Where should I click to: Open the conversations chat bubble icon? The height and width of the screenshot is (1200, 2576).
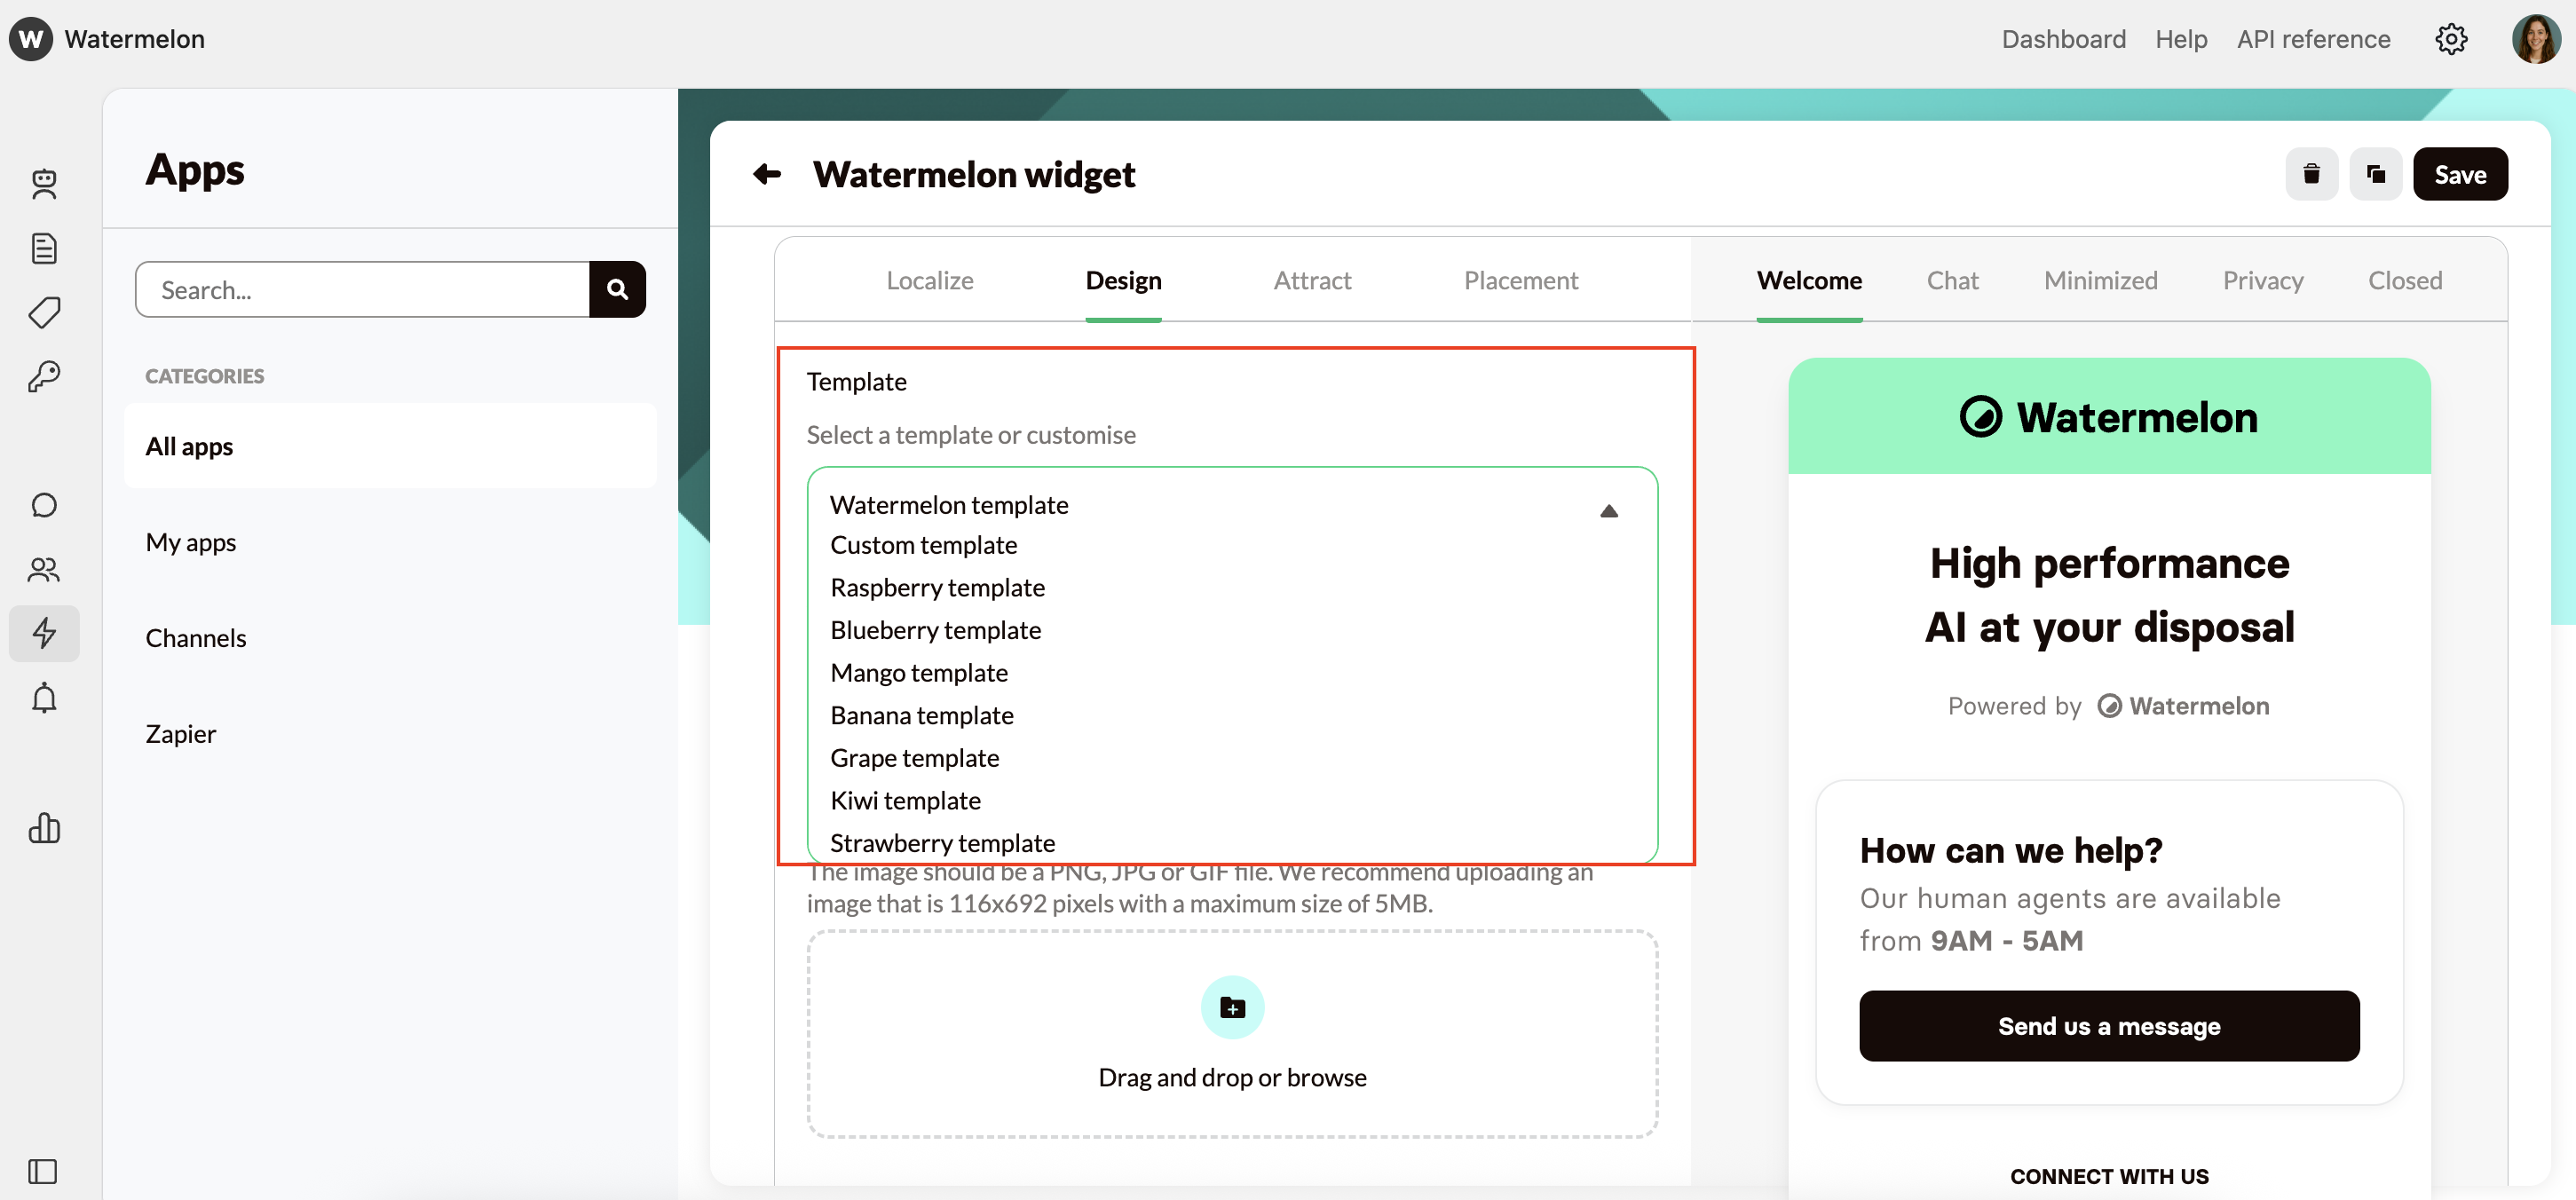(44, 505)
